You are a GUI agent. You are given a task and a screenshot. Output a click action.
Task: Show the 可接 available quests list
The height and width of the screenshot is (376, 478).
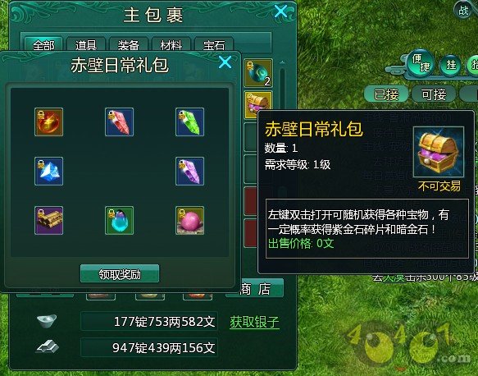click(434, 94)
